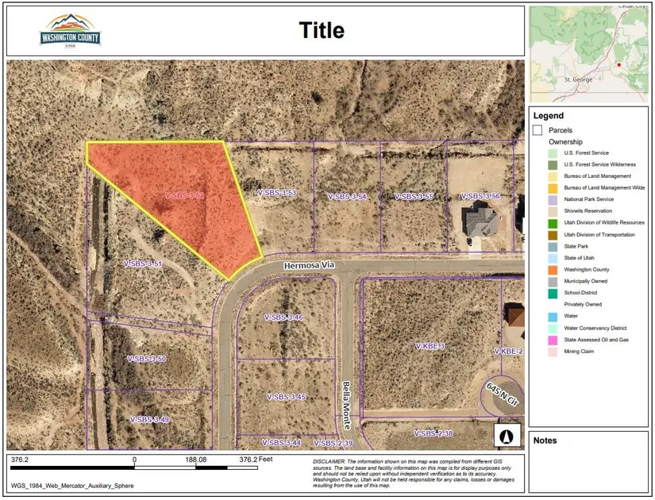
Task: Click the V-KBE-3 parcel label
Action: point(430,346)
